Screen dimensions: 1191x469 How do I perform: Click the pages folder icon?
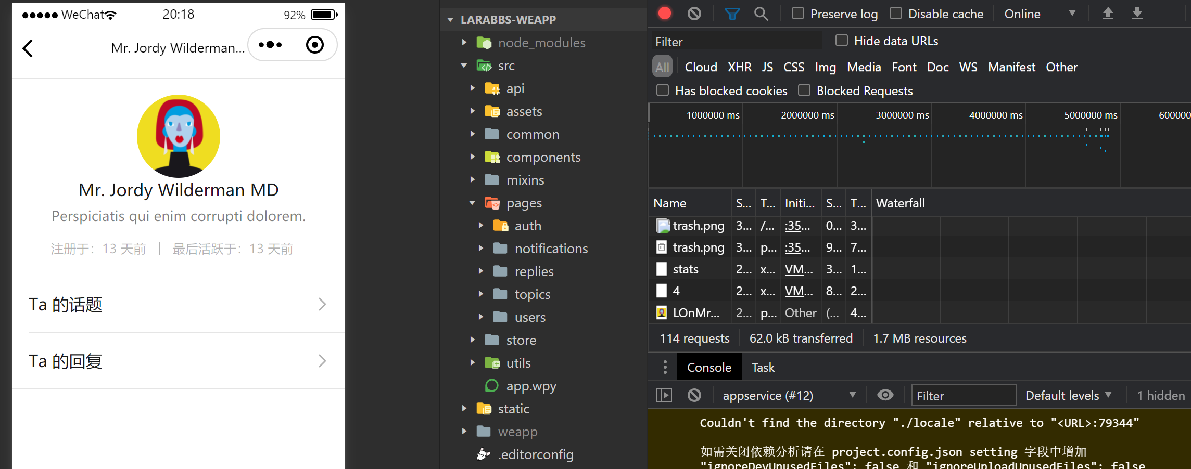click(x=492, y=203)
